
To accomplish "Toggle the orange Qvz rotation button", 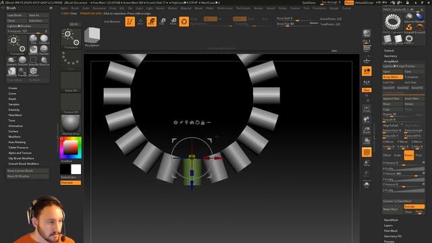I will 367,90.
